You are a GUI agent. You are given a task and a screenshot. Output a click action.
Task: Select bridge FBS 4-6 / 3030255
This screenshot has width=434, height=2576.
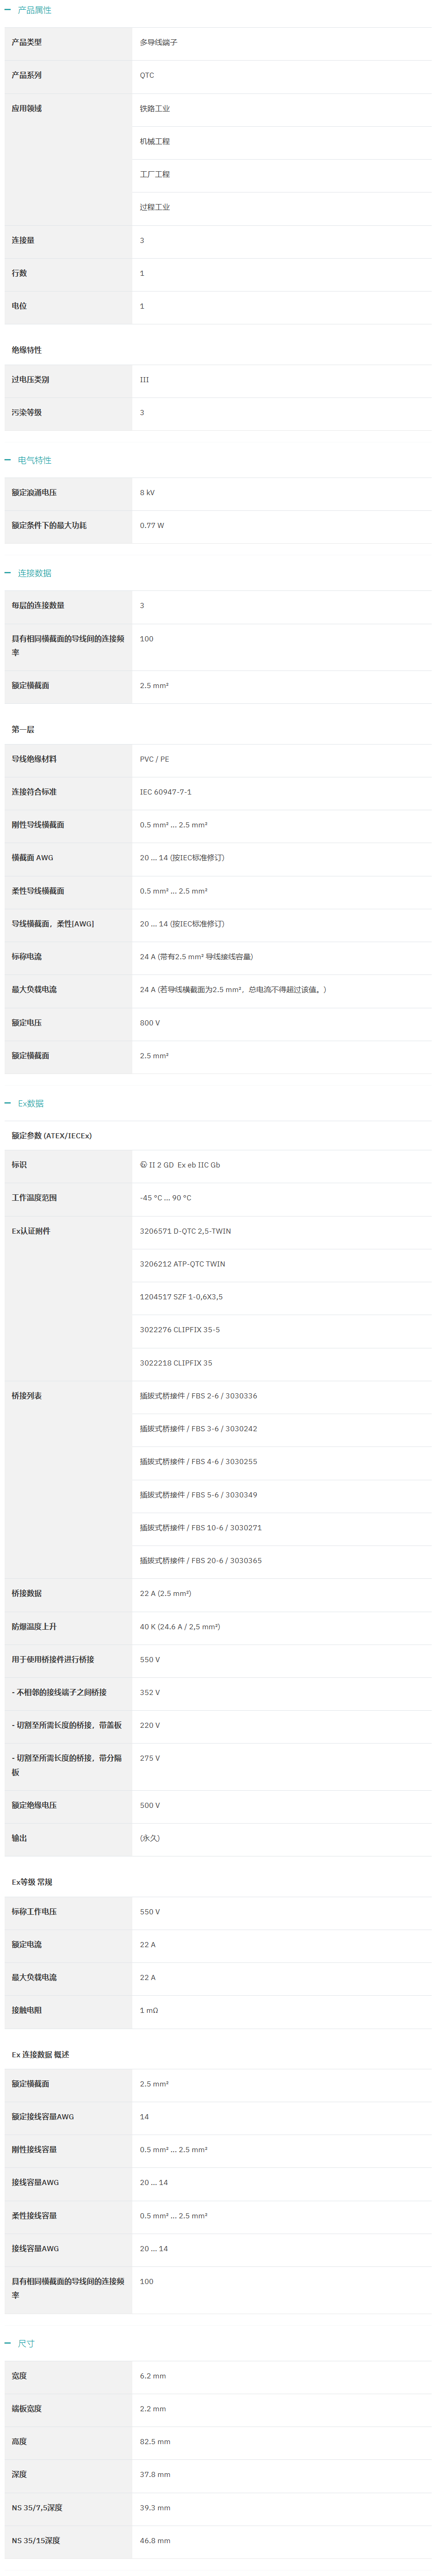[199, 1463]
